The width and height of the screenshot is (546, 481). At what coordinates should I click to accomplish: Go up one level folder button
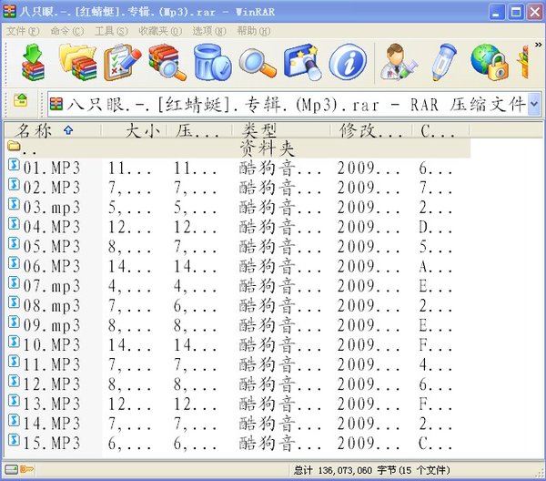(21, 101)
